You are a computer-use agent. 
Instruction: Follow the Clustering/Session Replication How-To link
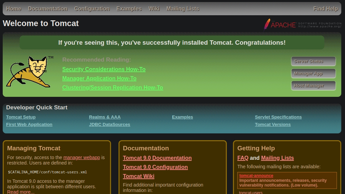(112, 88)
